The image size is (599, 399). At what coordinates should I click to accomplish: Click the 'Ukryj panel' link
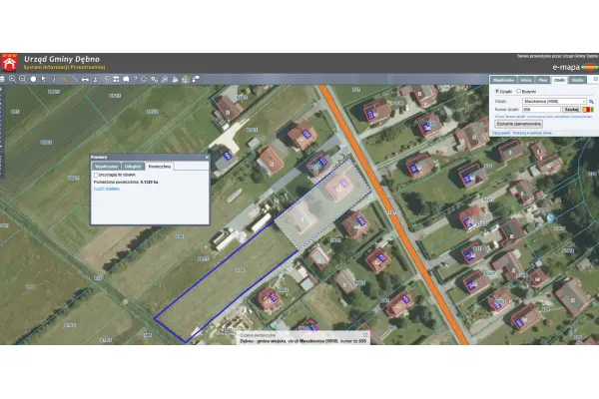(501, 133)
